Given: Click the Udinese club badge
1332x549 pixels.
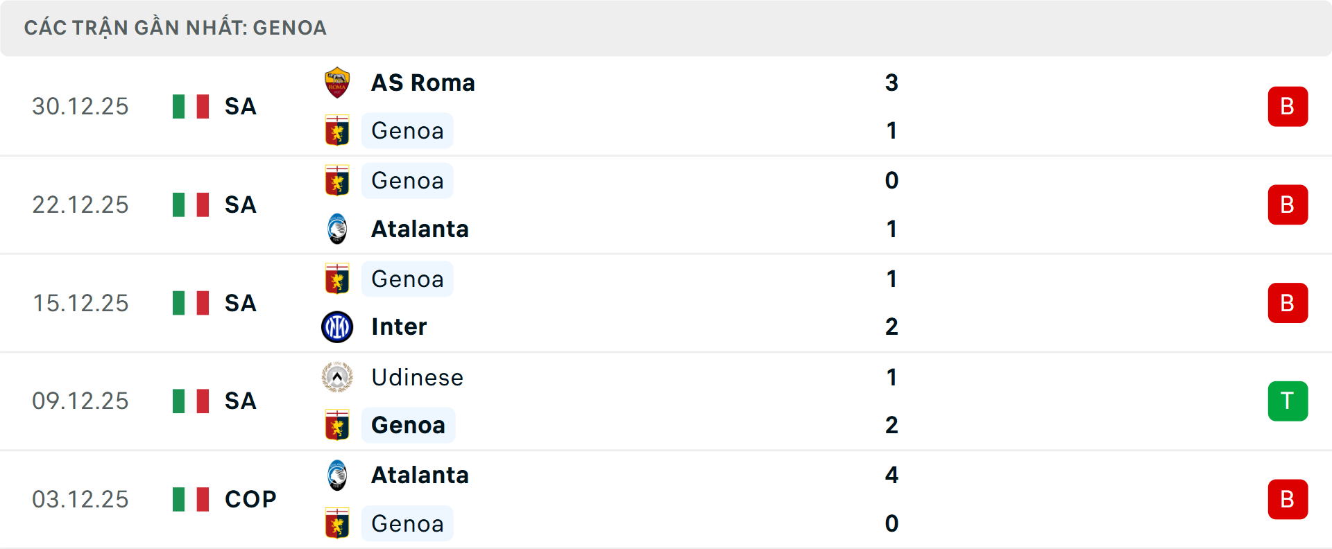Looking at the screenshot, I should click(x=337, y=378).
